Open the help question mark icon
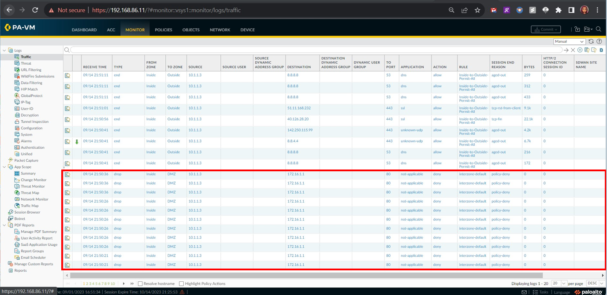The width and height of the screenshot is (607, 295). (599, 41)
